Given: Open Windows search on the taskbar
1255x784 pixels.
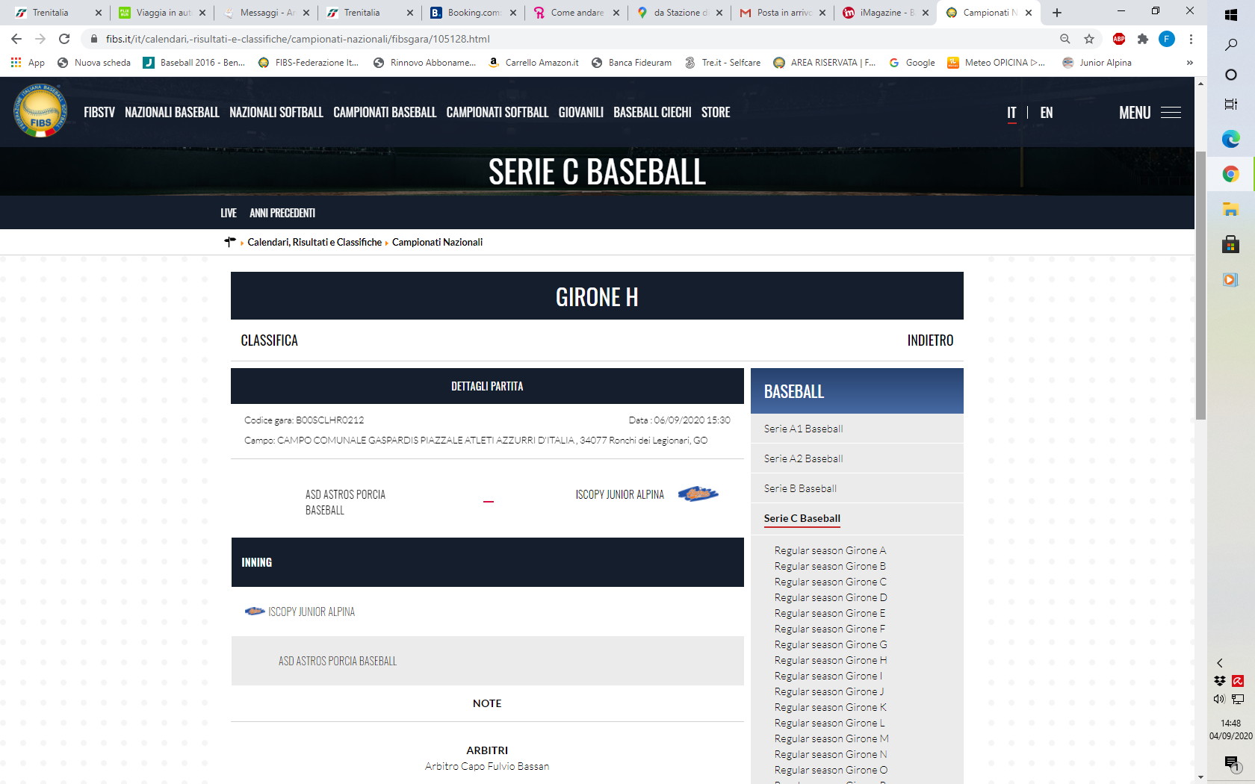Looking at the screenshot, I should click(1231, 45).
